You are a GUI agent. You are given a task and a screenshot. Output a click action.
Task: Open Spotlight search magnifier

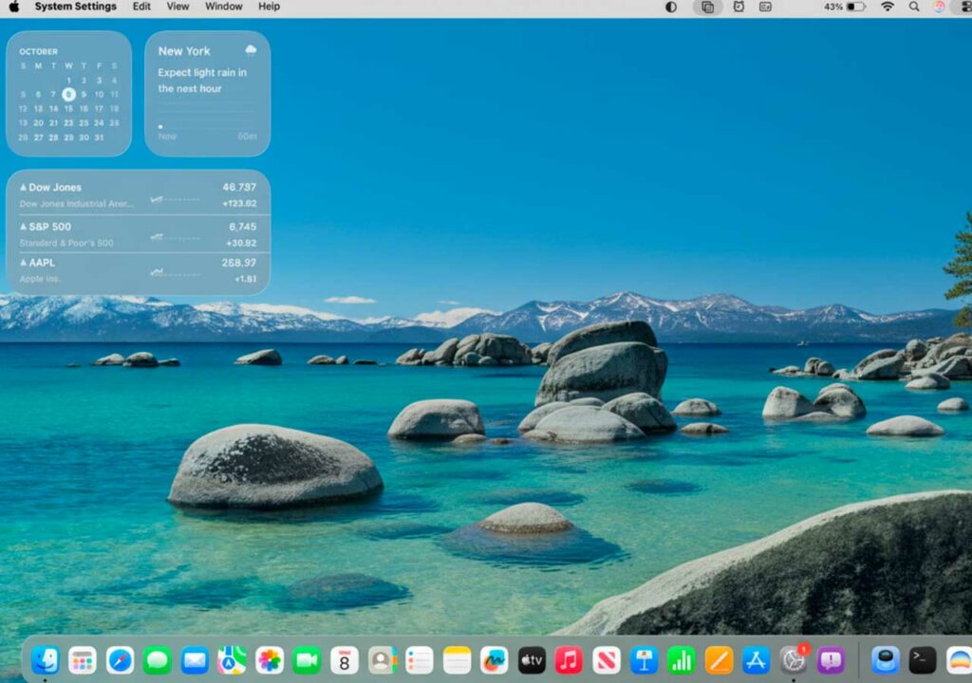914,7
